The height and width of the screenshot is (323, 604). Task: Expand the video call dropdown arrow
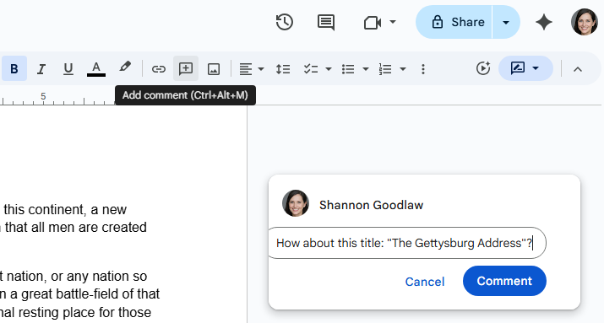(x=393, y=22)
